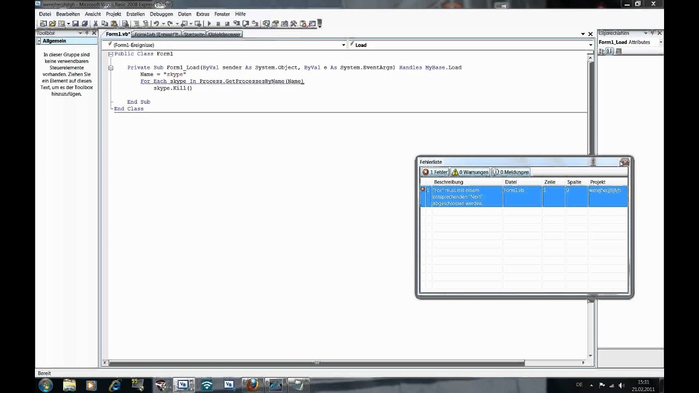Toggle the 0 Warnungen filter
Image resolution: width=699 pixels, height=393 pixels.
pos(470,172)
